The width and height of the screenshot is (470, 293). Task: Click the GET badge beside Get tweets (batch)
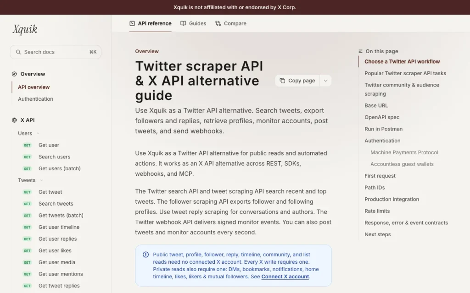click(27, 216)
